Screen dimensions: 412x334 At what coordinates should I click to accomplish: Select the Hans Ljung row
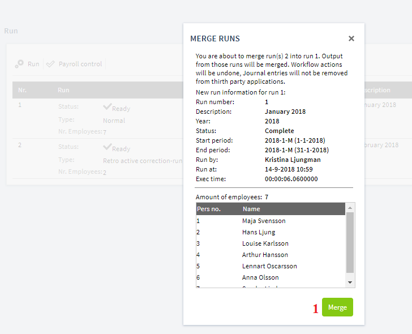(271, 232)
